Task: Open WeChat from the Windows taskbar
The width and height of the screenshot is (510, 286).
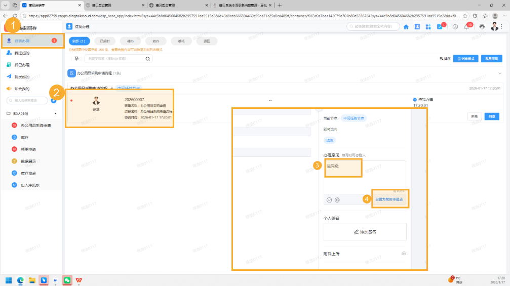Action: click(67, 280)
